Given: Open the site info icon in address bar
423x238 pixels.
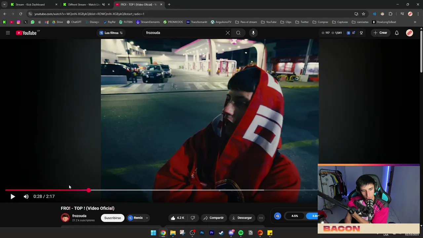Looking at the screenshot, I should (x=30, y=14).
